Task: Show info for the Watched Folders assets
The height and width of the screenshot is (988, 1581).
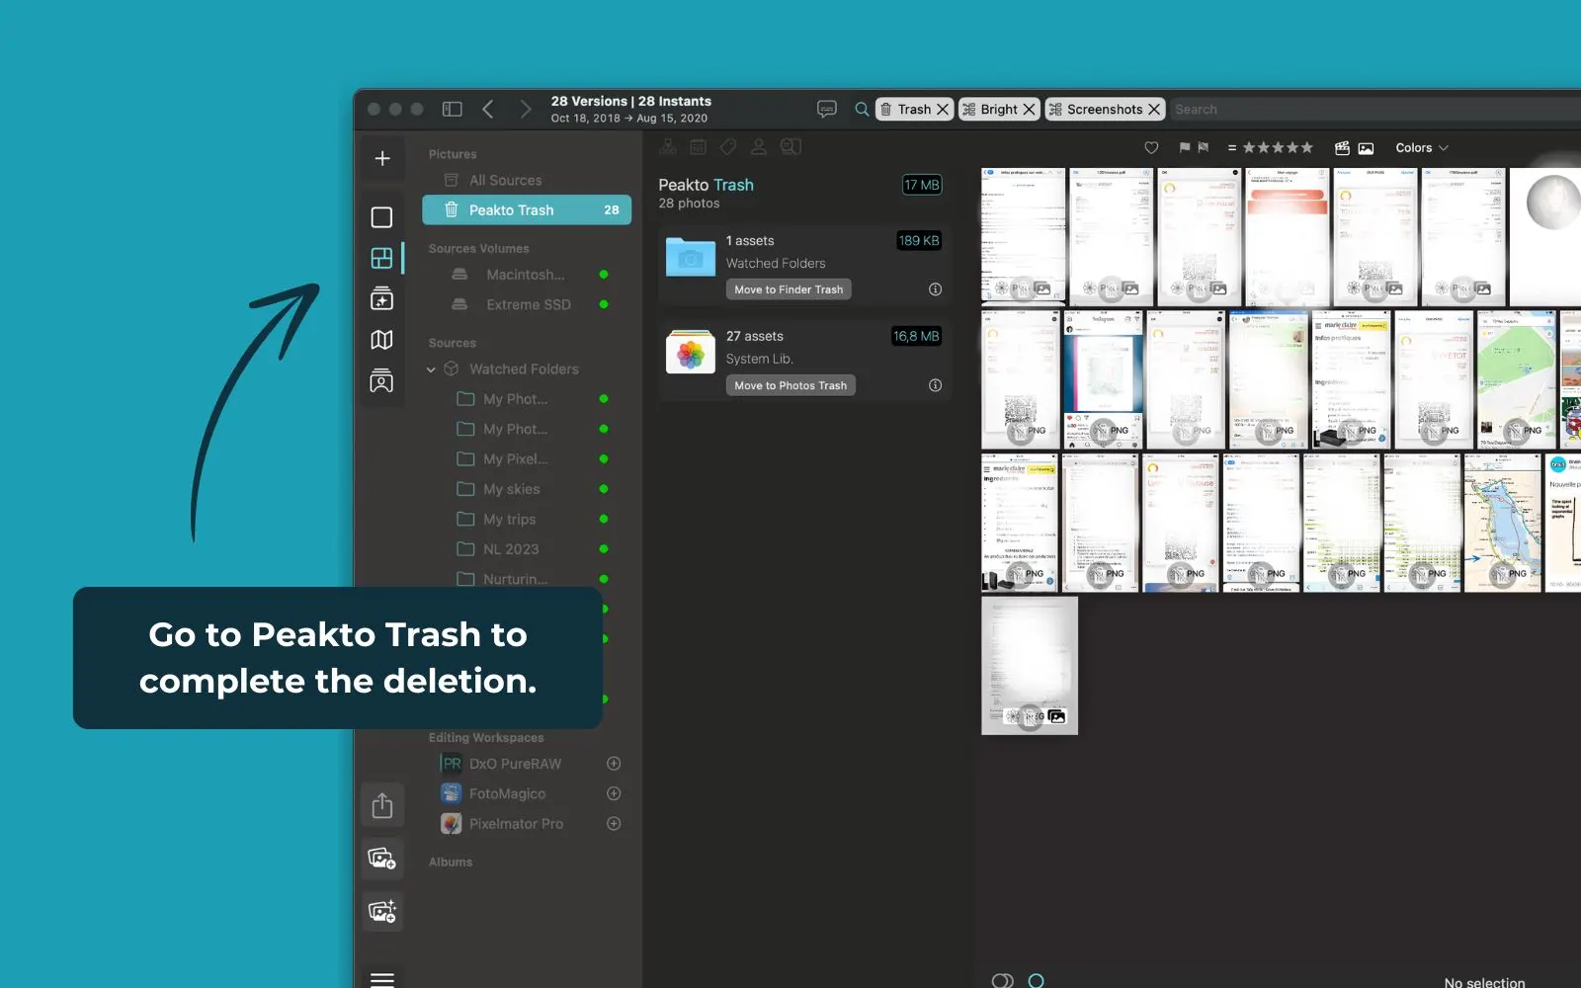Action: click(x=935, y=289)
